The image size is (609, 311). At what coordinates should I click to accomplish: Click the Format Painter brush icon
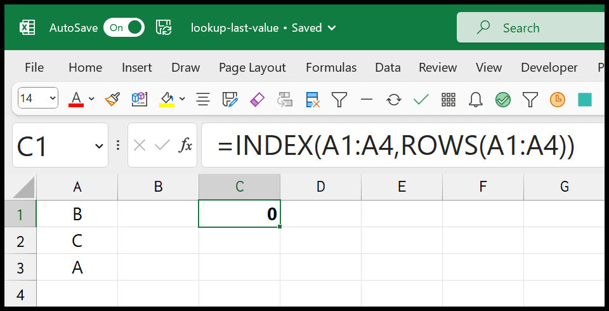tap(113, 99)
